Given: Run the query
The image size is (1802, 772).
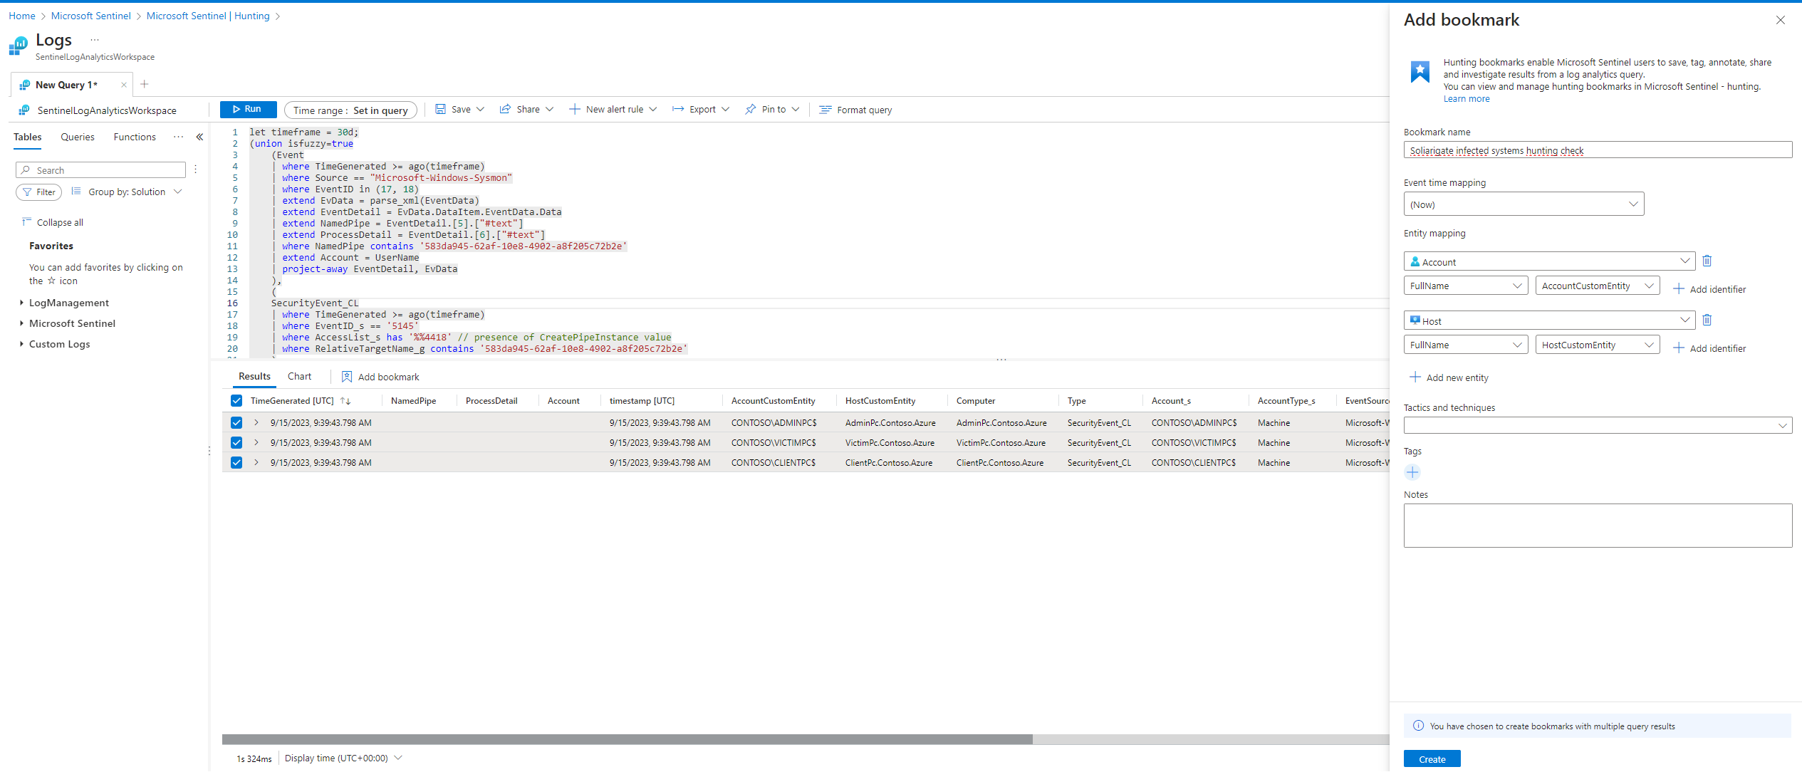Looking at the screenshot, I should pyautogui.click(x=248, y=109).
